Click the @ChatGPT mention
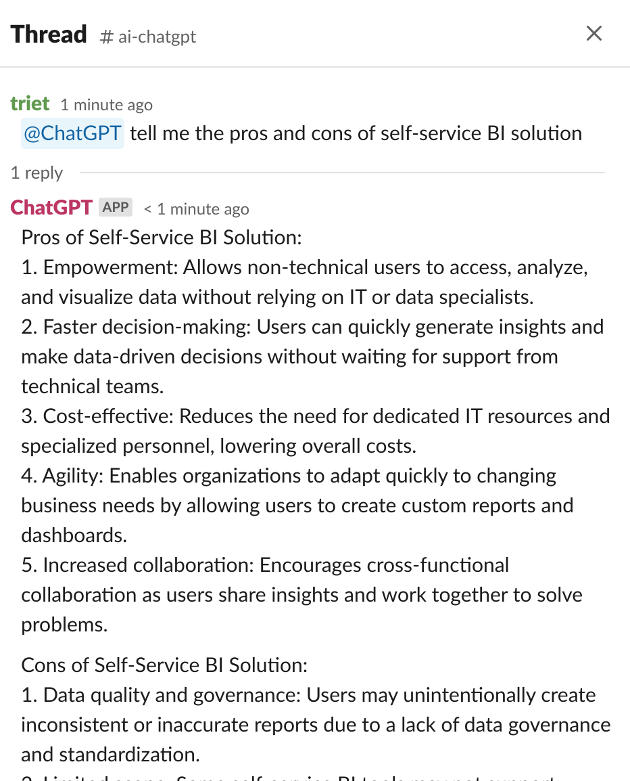The image size is (630, 781). [72, 133]
